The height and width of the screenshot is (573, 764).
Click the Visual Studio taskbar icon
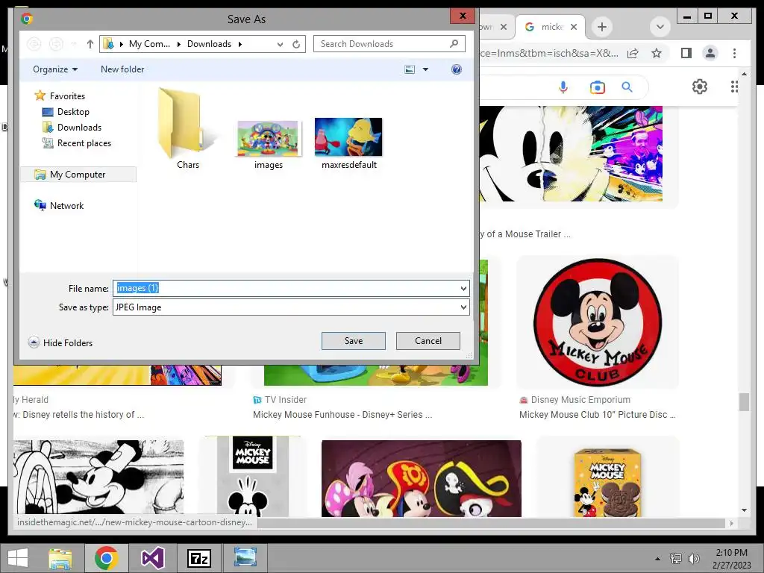click(152, 558)
